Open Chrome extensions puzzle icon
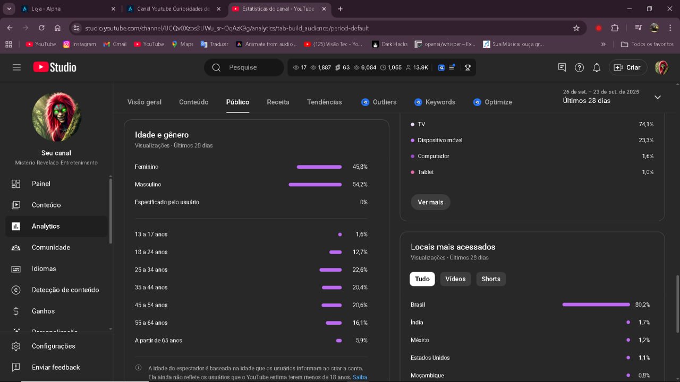 coord(615,28)
